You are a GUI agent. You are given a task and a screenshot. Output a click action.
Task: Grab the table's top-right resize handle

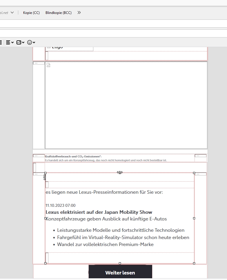pyautogui.click(x=194, y=173)
